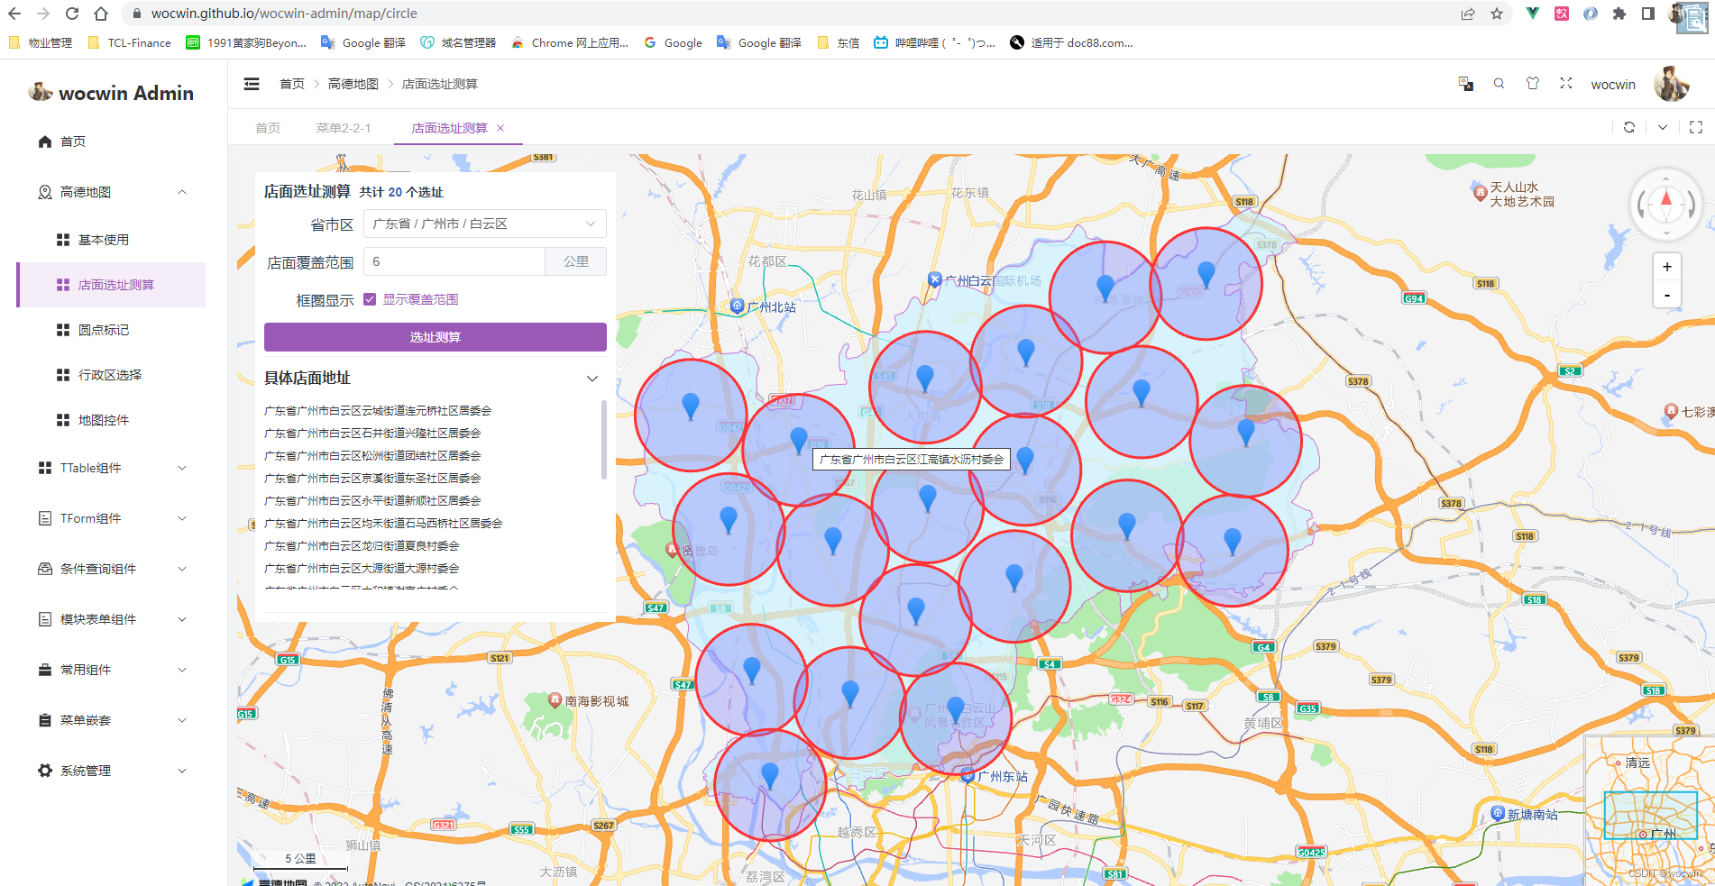Focus the 店面覆盖范围 input field
Viewport: 1715px width, 886px height.
point(454,261)
